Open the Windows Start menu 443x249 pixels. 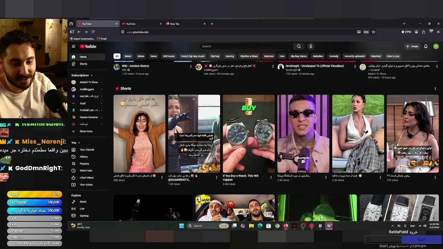[x=182, y=226]
